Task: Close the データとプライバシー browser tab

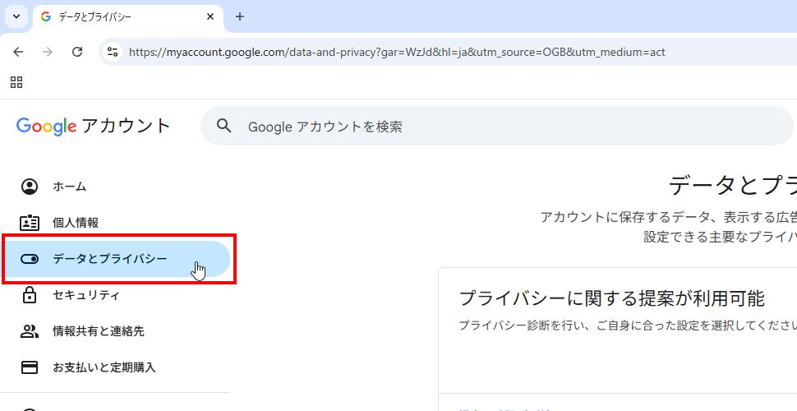Action: pos(210,16)
